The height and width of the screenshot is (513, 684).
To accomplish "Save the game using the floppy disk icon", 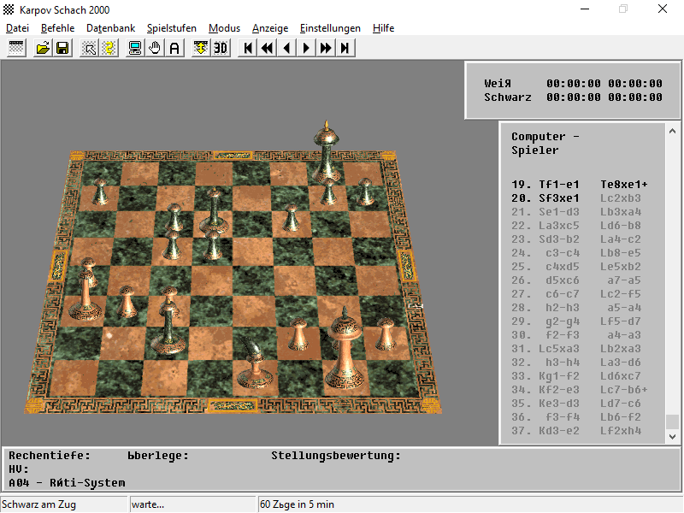I will click(62, 48).
